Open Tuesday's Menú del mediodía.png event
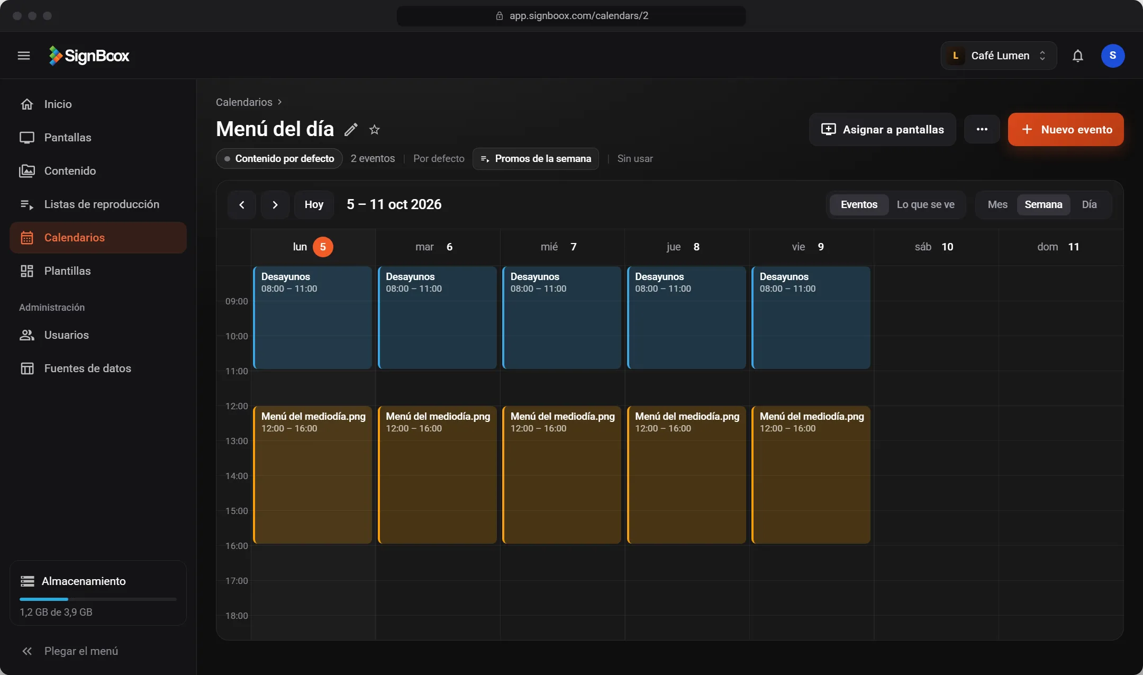1143x675 pixels. pos(437,475)
